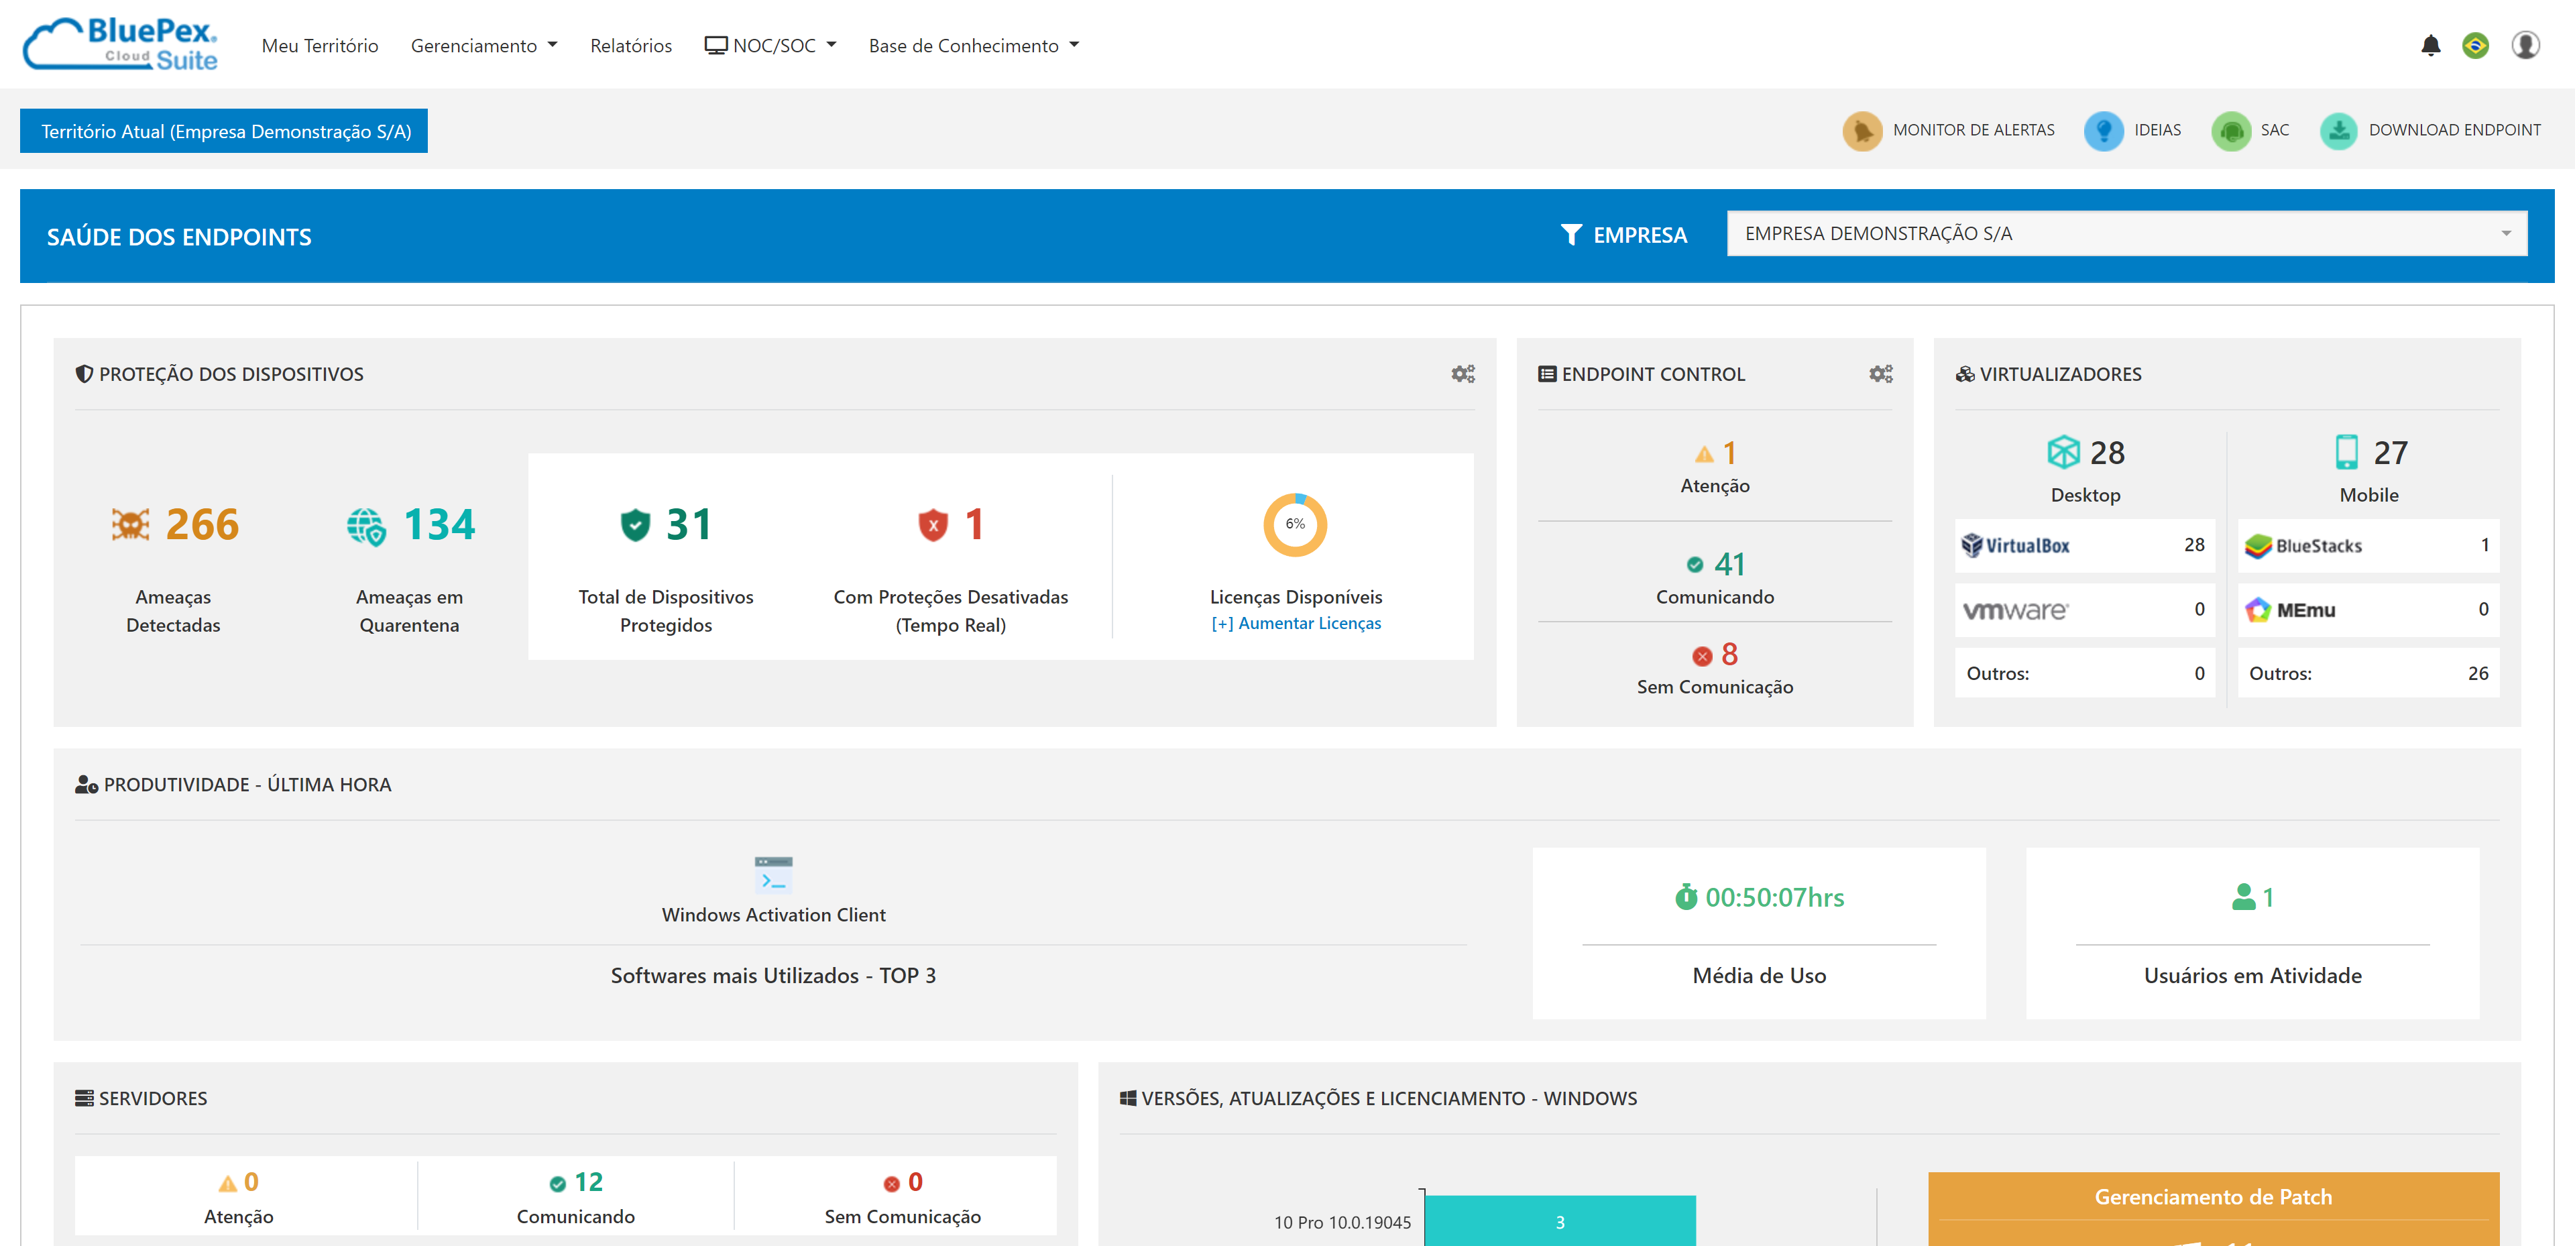The image size is (2575, 1246).
Task: Click the 134 Ameaças em Quarentena value
Action: coord(439,524)
